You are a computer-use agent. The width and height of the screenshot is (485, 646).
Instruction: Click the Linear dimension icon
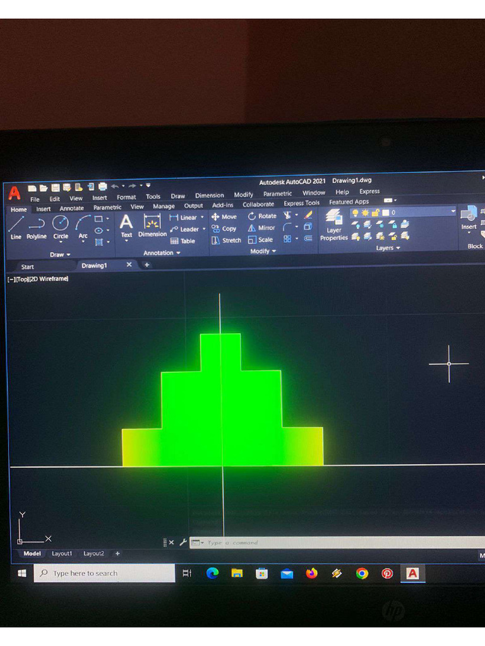point(174,217)
